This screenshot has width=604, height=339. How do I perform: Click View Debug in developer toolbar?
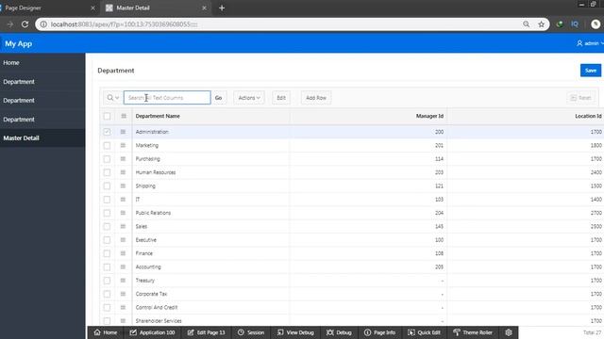click(x=295, y=332)
